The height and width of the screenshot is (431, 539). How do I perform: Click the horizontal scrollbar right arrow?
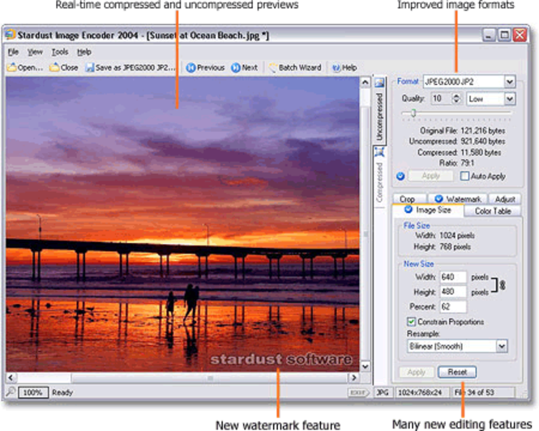(x=353, y=378)
